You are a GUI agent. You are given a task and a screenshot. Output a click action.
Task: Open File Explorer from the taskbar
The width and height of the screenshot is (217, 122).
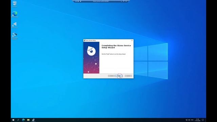tap(28, 120)
